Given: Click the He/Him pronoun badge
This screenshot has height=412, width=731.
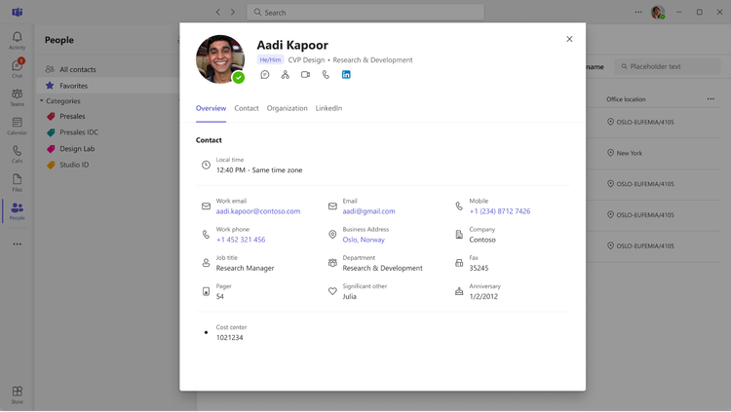Looking at the screenshot, I should 270,59.
